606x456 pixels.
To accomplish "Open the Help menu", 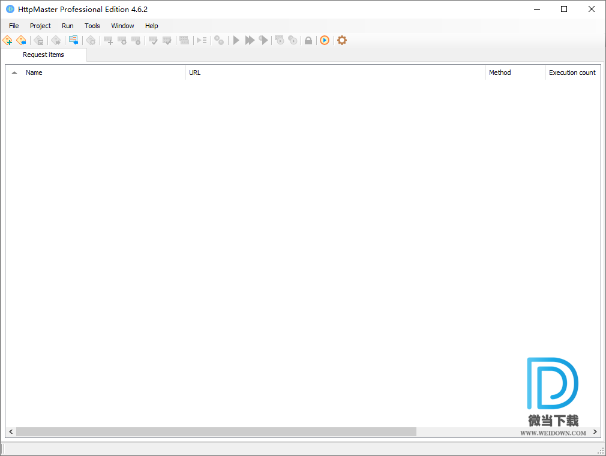I will click(x=151, y=26).
